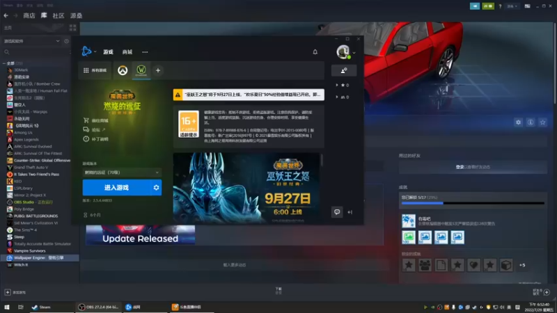557x313 pixels.
Task: Click the Battle.net logo icon
Action: [86, 51]
